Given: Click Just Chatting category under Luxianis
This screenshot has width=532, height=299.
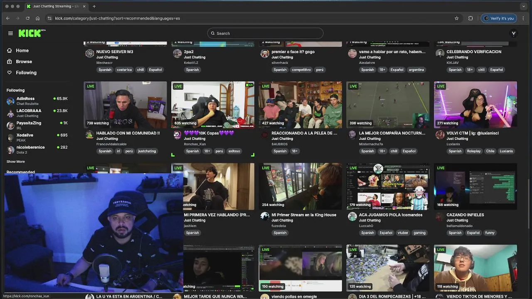Looking at the screenshot, I should [x=457, y=139].
